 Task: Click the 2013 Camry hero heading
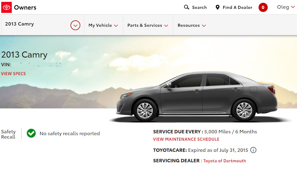(x=24, y=55)
